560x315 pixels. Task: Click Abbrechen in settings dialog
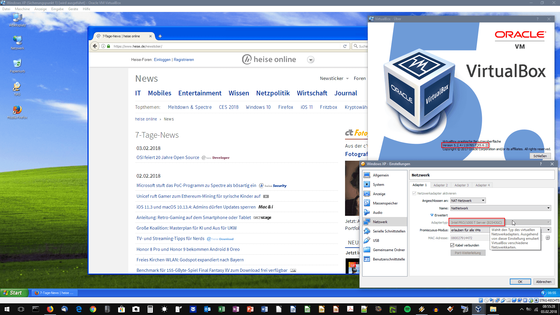coord(544,282)
